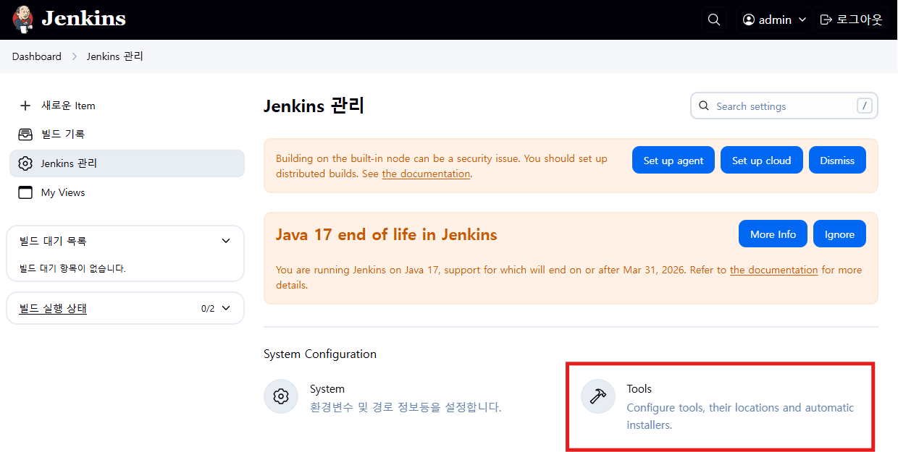Open 빌드 기록 in the sidebar

coord(127,135)
